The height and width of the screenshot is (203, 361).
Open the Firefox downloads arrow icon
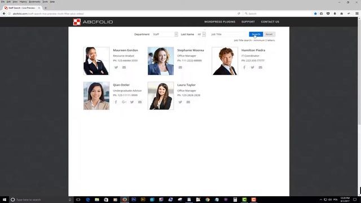(x=334, y=14)
